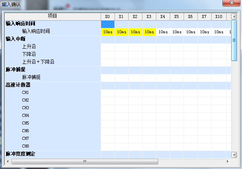Screen dimensions: 242x169
Task: Click the 项目 column header
Action: [x=52, y=16]
